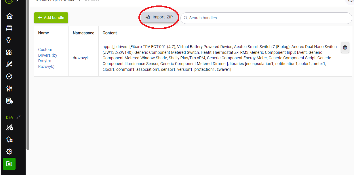Open the Dashboards grid icon
The height and width of the screenshot is (175, 354).
coord(9,52)
